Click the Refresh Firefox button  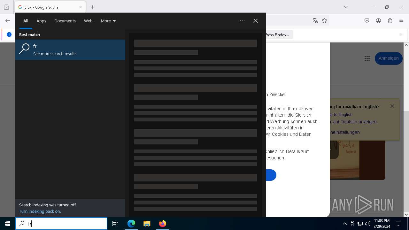pos(279,34)
